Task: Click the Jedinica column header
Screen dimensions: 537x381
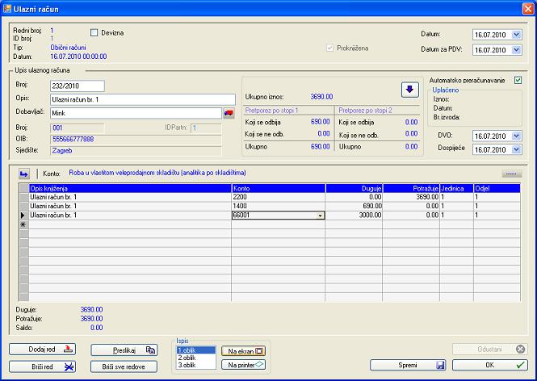Action: [456, 188]
